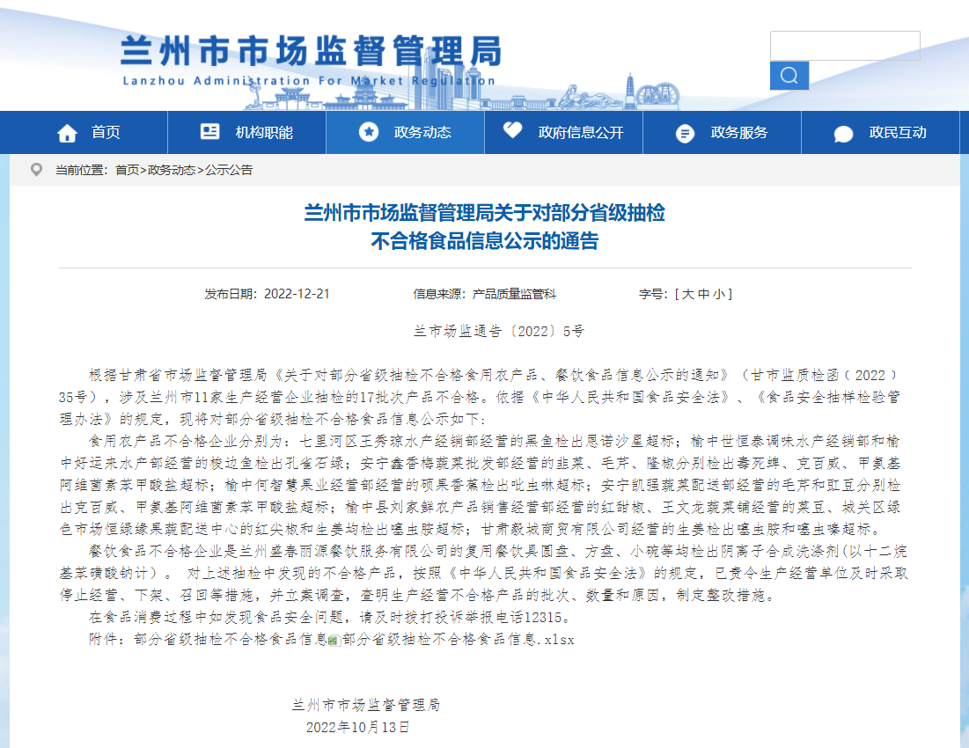Image resolution: width=969 pixels, height=748 pixels.
Task: Set font size to 小
Action: (x=719, y=294)
